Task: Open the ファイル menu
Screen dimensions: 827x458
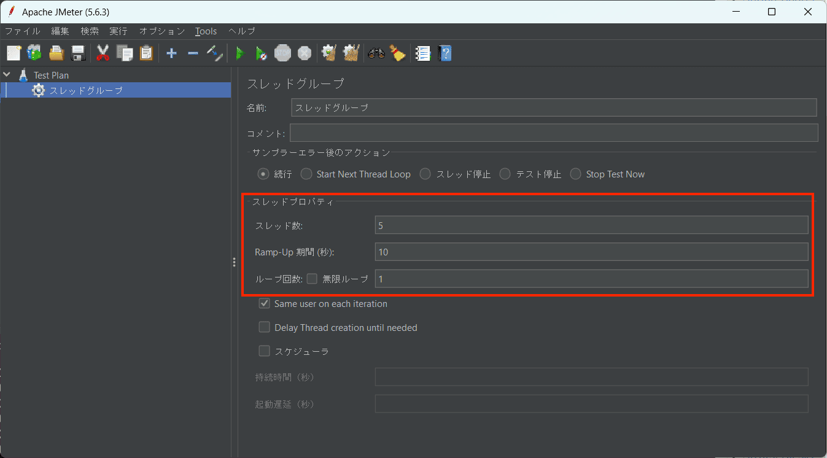Action: (23, 31)
